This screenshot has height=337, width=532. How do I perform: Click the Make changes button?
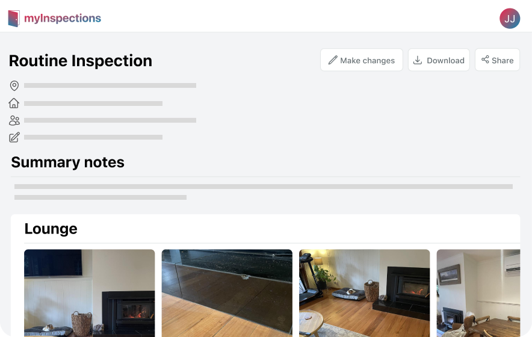[x=362, y=60]
